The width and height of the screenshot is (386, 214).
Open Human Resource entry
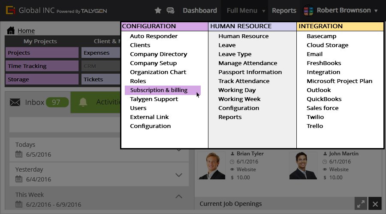click(244, 36)
